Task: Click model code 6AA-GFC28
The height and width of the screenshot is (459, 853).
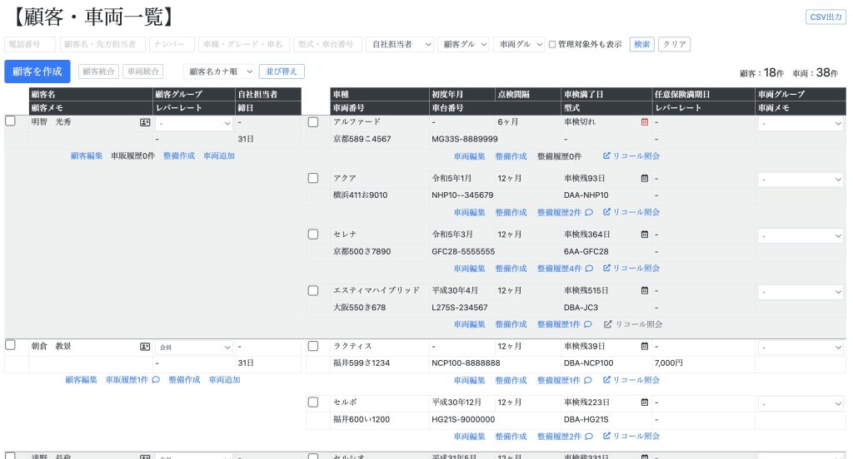Action: 586,251
